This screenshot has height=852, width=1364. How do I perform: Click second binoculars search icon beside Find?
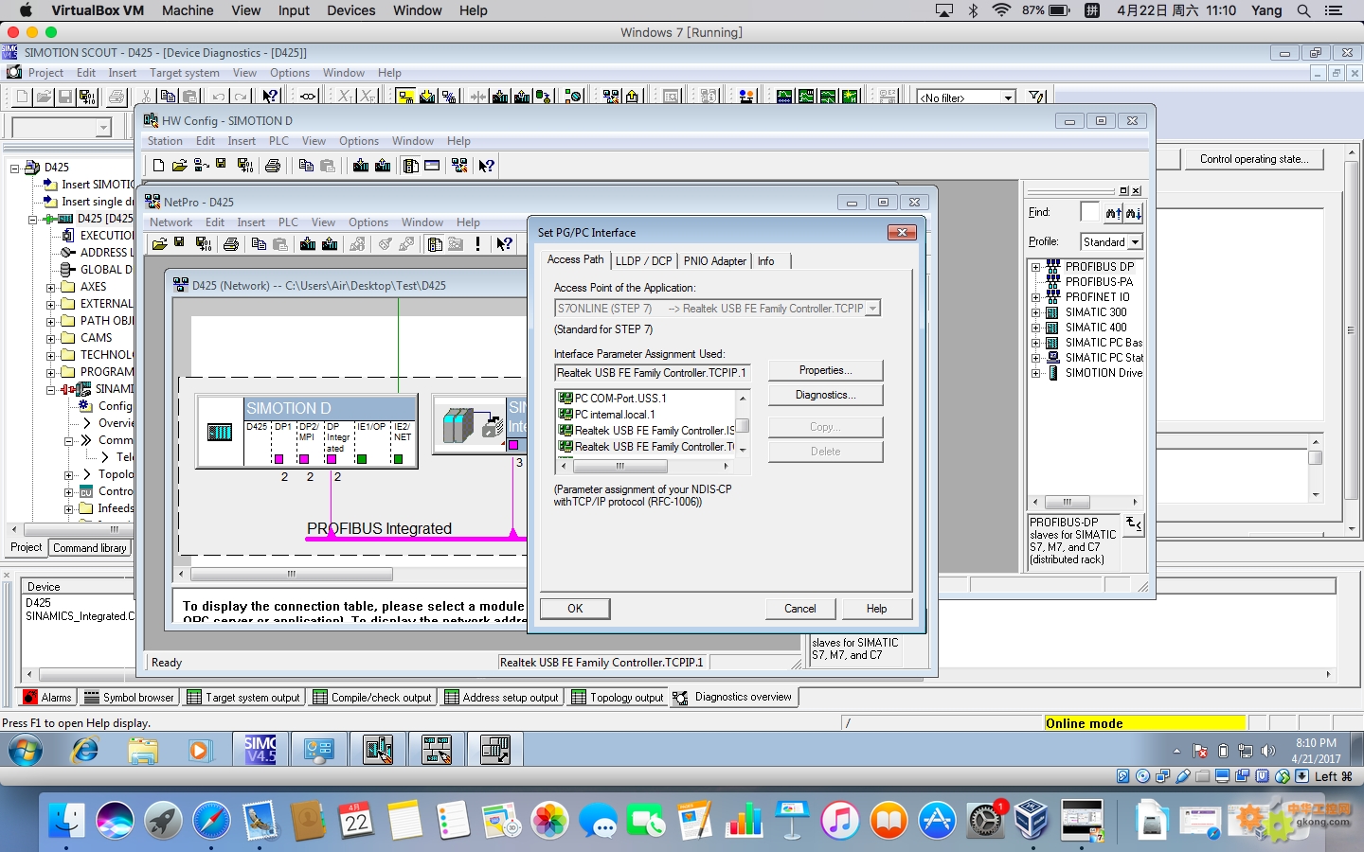pos(1134,213)
